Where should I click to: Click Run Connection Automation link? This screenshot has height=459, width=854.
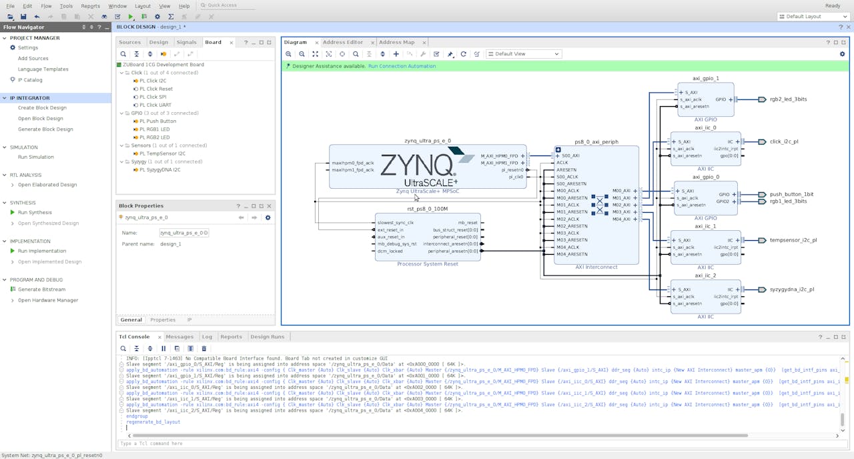[x=402, y=66]
